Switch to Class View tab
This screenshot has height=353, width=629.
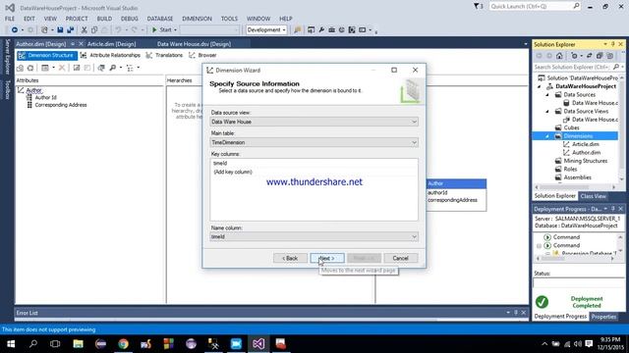[x=593, y=196]
